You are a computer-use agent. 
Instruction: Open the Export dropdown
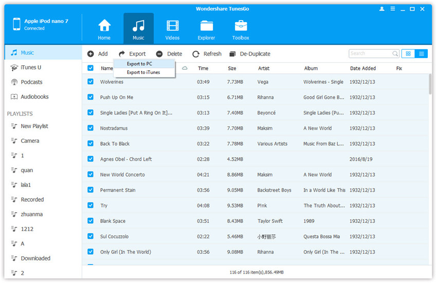(x=132, y=54)
